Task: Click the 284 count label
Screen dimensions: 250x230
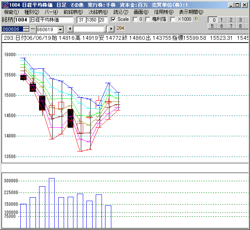Action: [120, 28]
